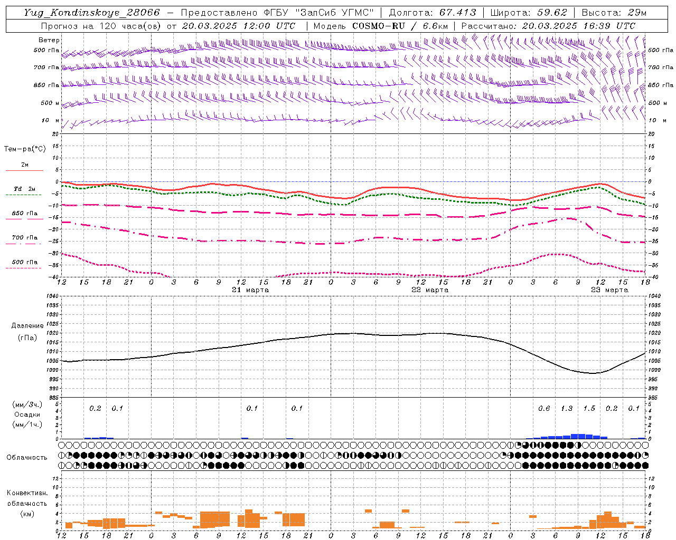Click the "Td 2м" dew point legend entry
Viewport: 676px width, 540px height.
[25, 189]
